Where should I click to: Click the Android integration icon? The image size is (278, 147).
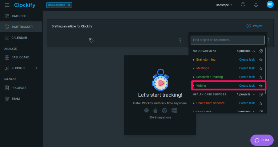[x=146, y=111]
